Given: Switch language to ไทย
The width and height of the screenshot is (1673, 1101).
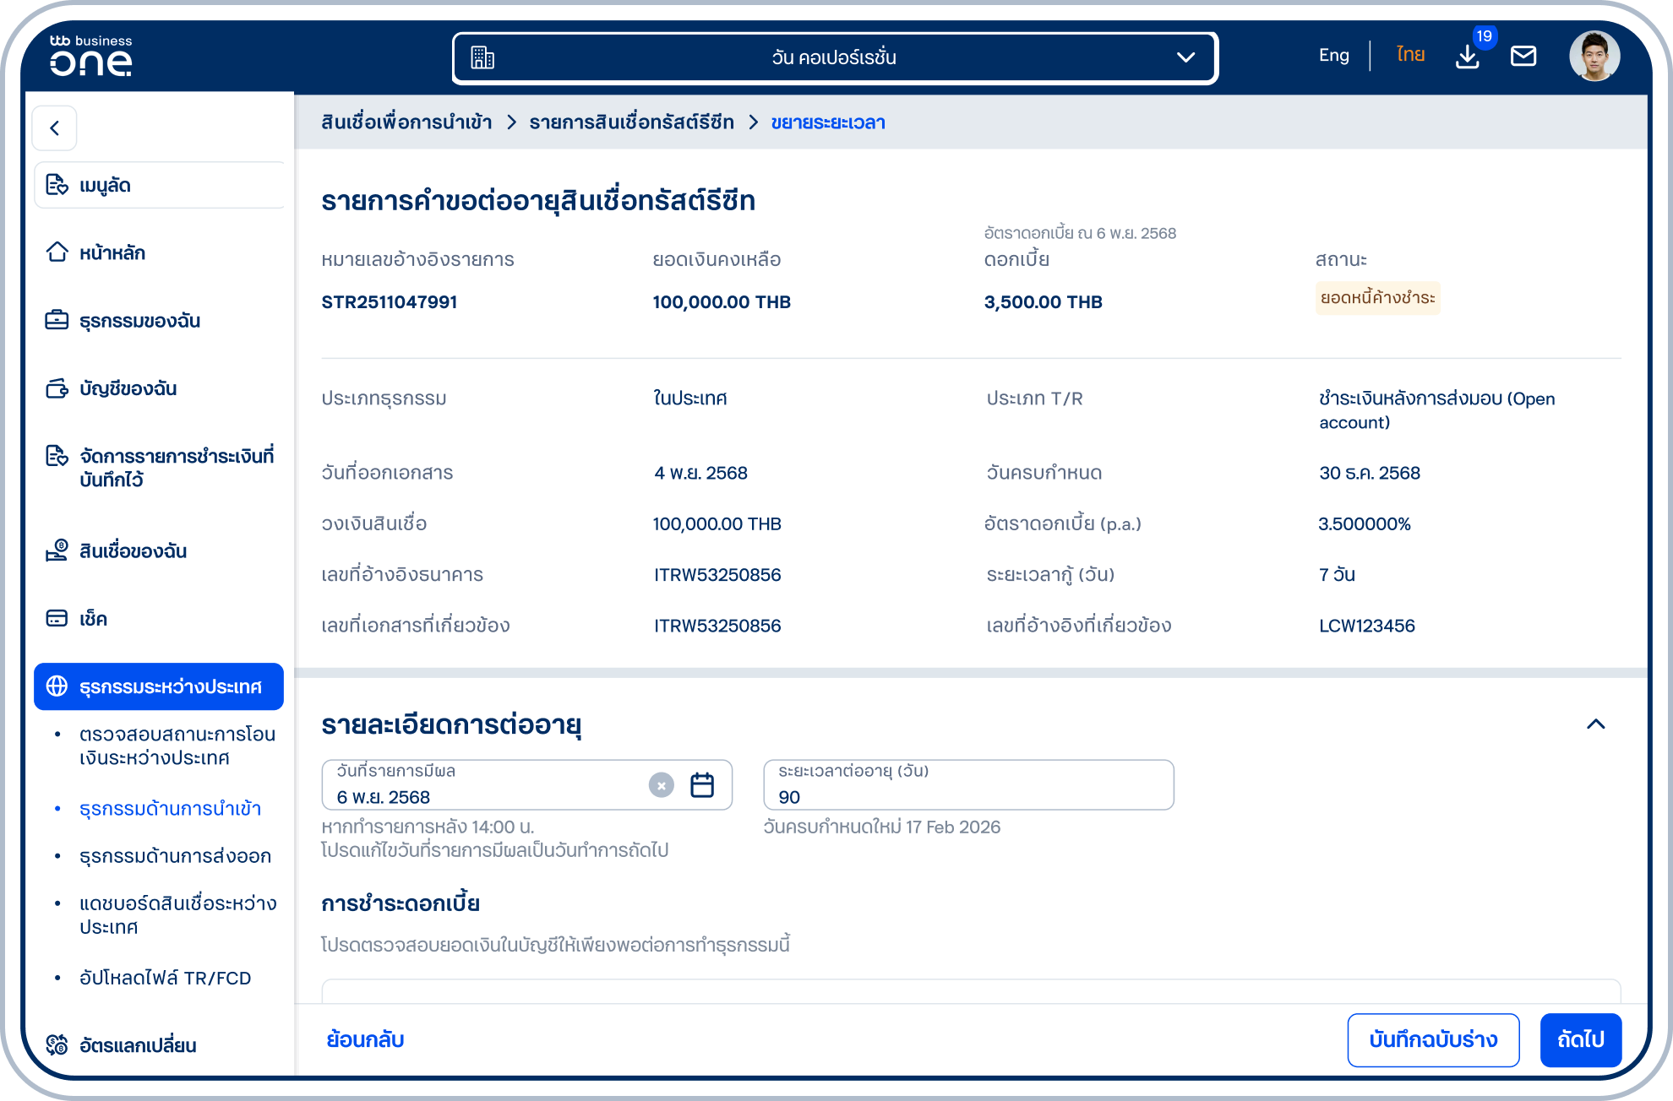Looking at the screenshot, I should coord(1410,55).
